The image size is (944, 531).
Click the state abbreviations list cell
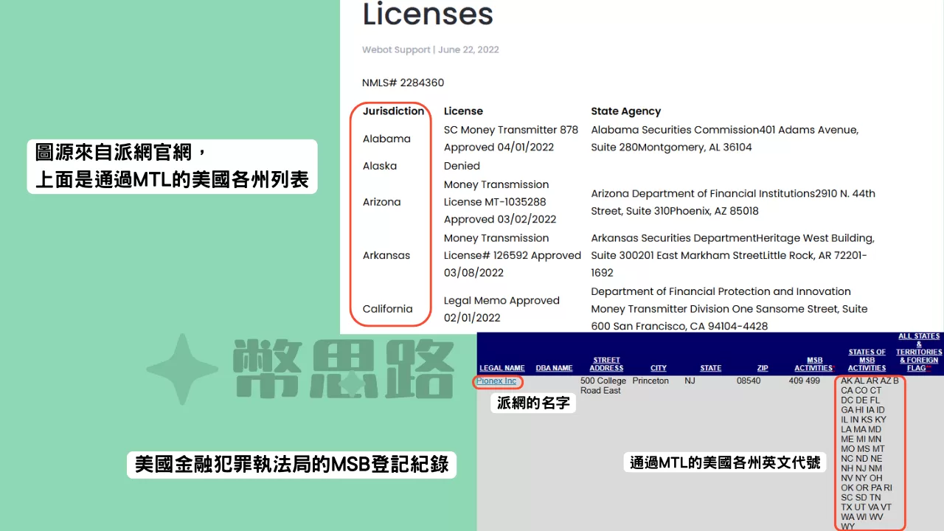[870, 454]
